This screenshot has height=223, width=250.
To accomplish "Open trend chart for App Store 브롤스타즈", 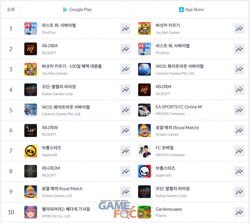I will 239,171.
